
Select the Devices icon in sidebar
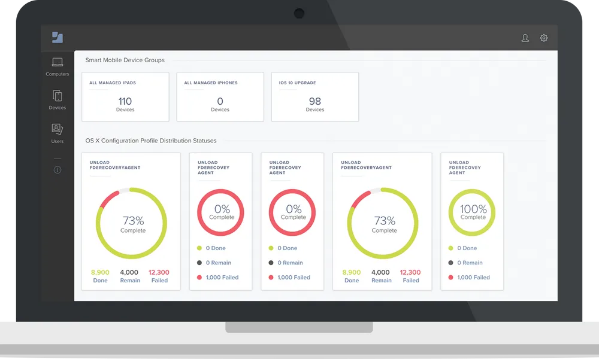[x=58, y=96]
